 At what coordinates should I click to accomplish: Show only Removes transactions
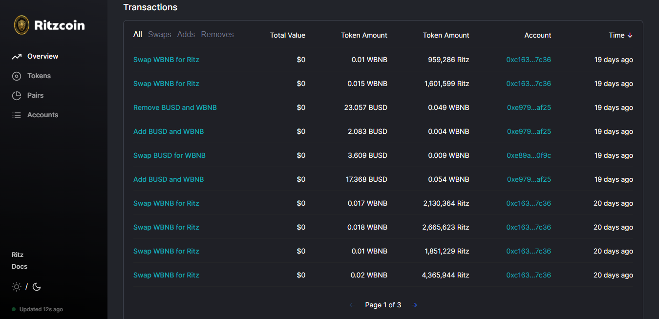217,35
